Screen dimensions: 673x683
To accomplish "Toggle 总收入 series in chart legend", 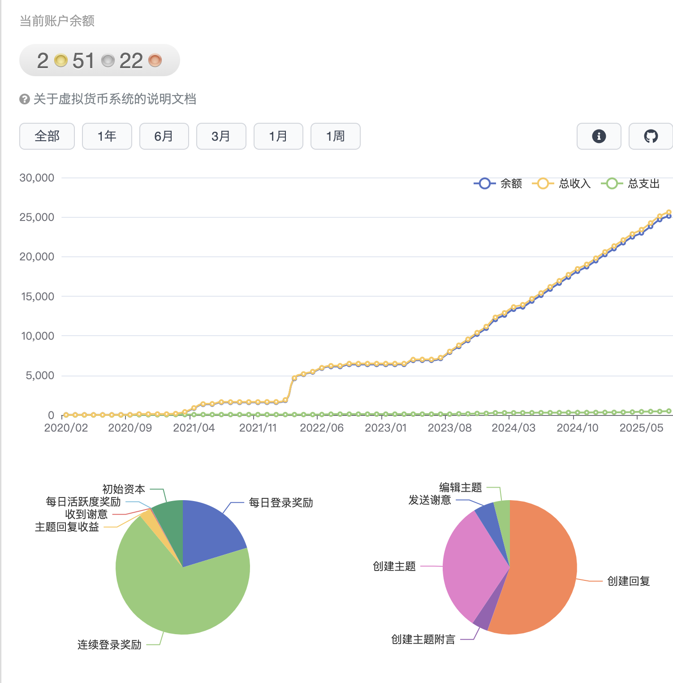I will pos(561,183).
